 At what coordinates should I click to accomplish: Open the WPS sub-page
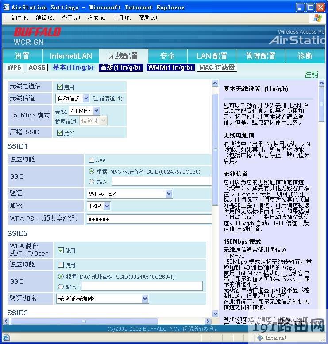14,67
